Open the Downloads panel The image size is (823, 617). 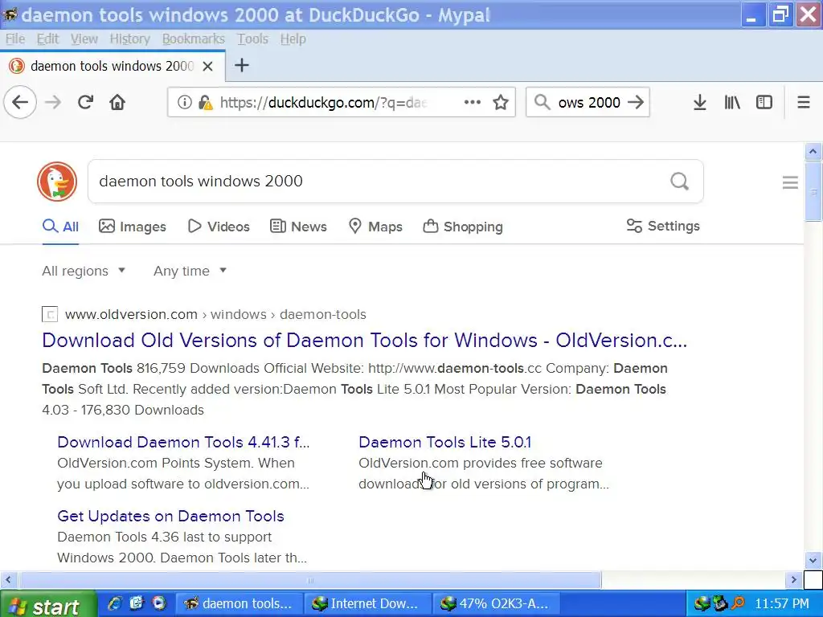click(x=700, y=102)
